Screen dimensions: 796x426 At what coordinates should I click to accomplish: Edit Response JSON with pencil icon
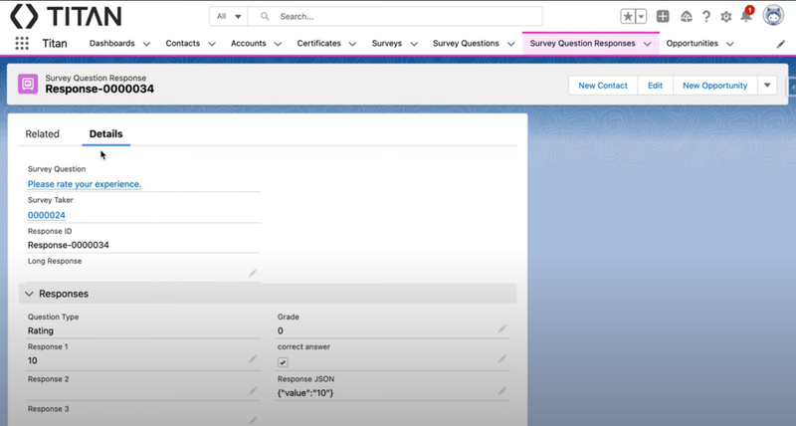point(502,391)
